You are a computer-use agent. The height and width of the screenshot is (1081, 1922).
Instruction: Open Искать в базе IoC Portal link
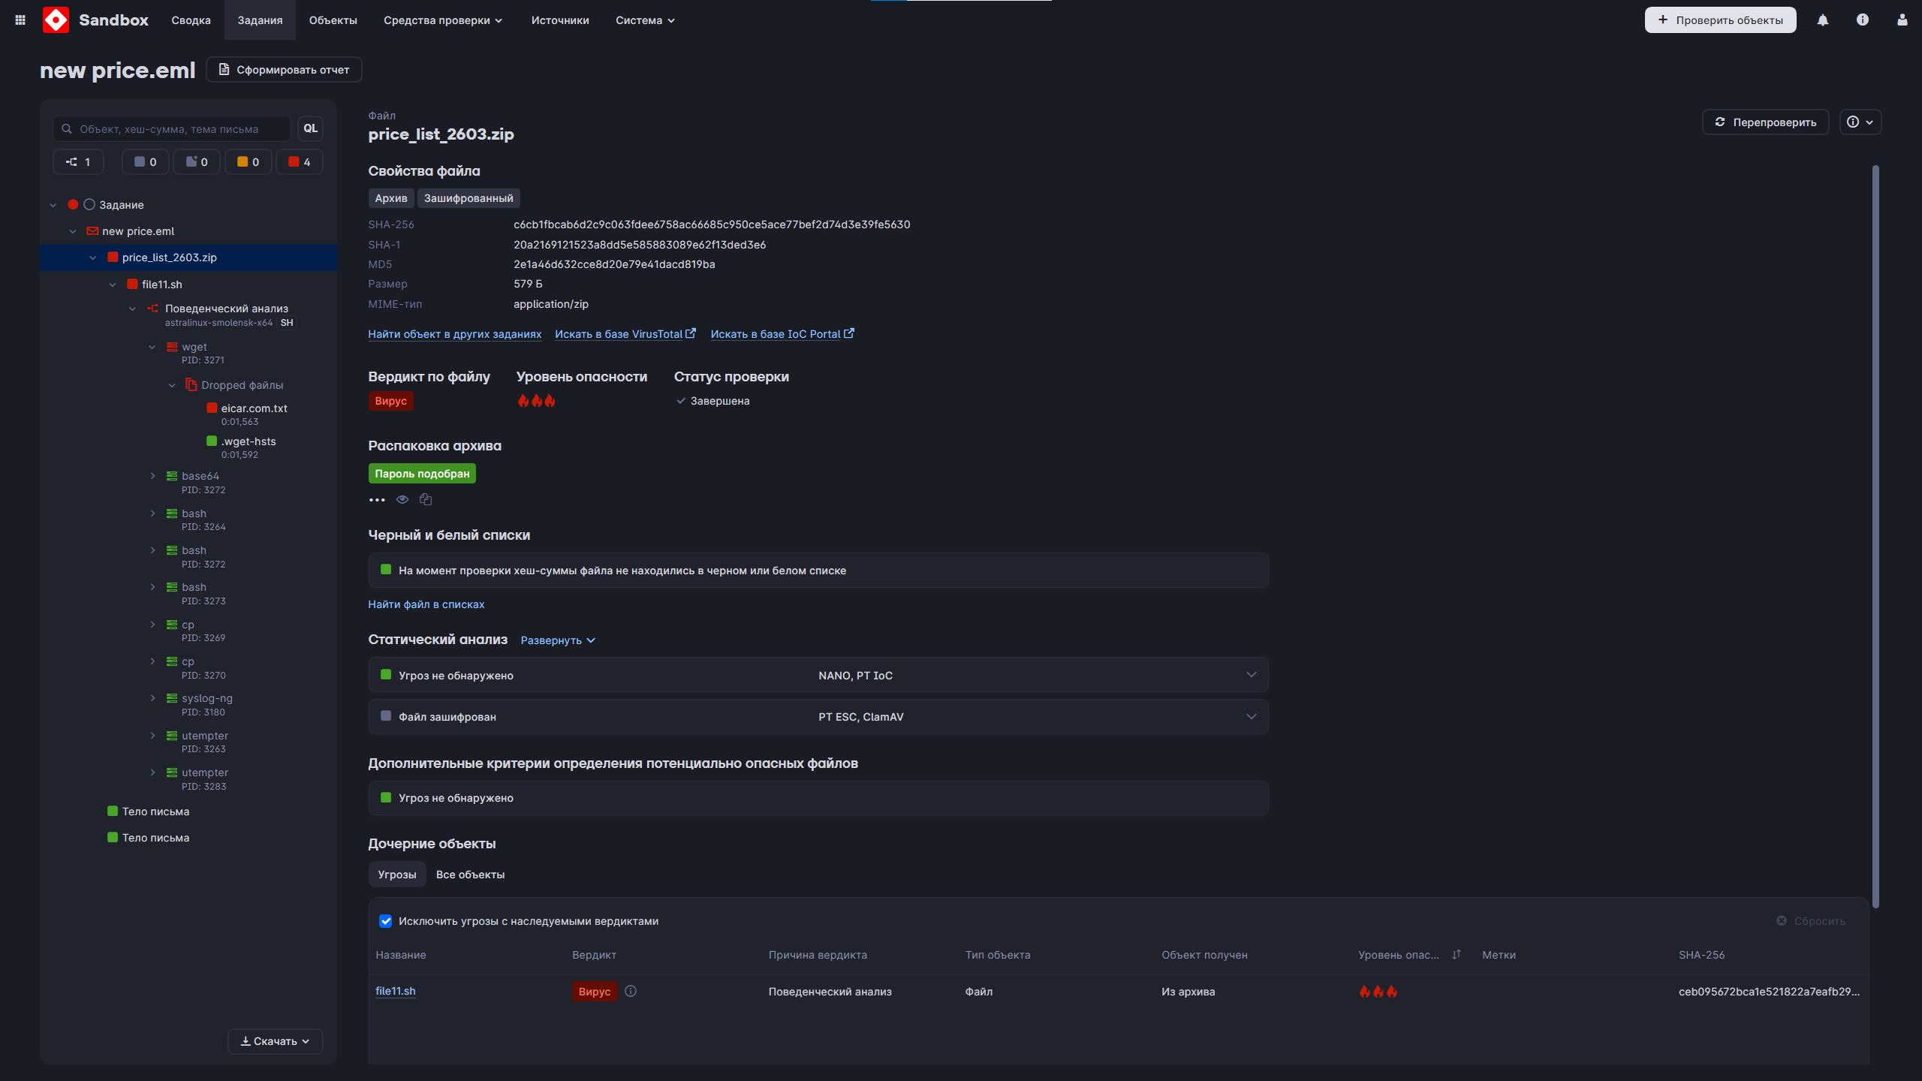(x=782, y=334)
